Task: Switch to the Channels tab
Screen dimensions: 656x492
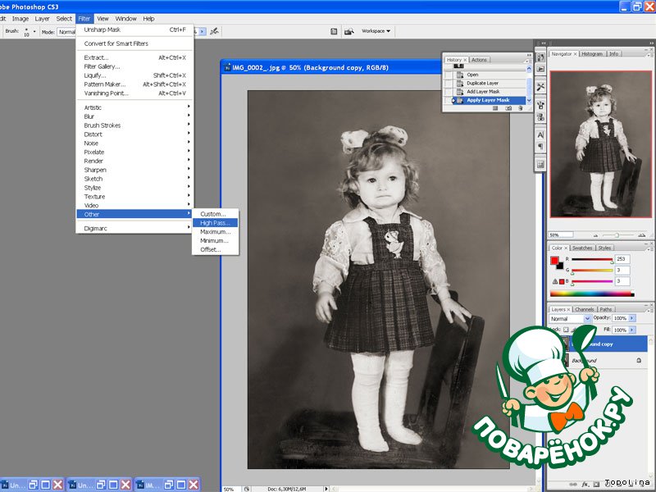Action: point(585,309)
